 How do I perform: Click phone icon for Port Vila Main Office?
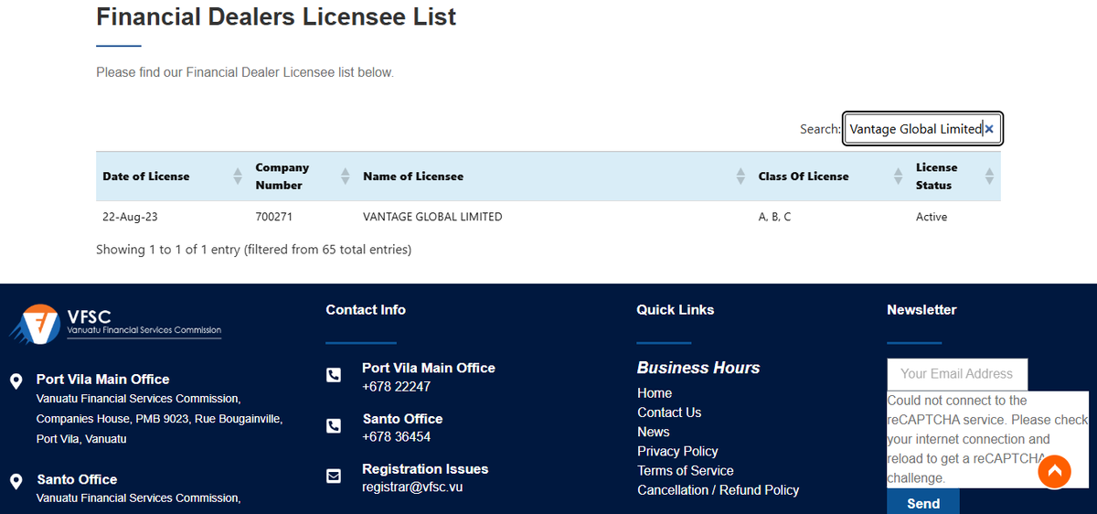(334, 375)
